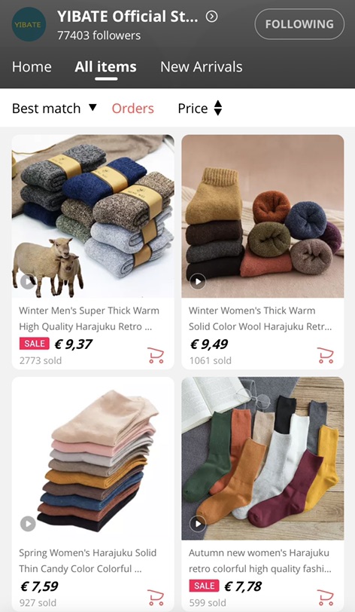Tap cart icon for Spring Women's Harajuku socks
The width and height of the screenshot is (355, 612).
coord(156,597)
